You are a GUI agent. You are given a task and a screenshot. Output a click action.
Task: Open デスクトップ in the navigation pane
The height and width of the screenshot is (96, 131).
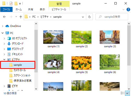(x=15, y=49)
